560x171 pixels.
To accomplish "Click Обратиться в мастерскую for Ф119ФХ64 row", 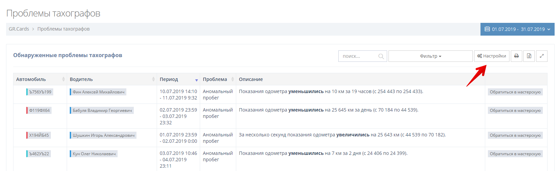I will point(515,111).
